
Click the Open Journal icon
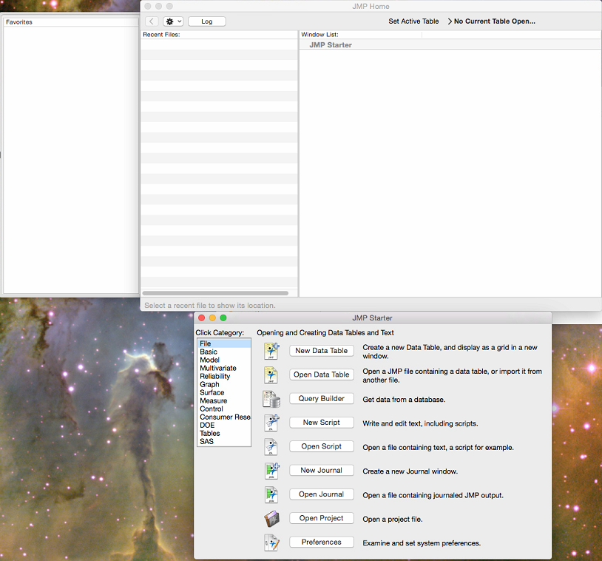271,495
